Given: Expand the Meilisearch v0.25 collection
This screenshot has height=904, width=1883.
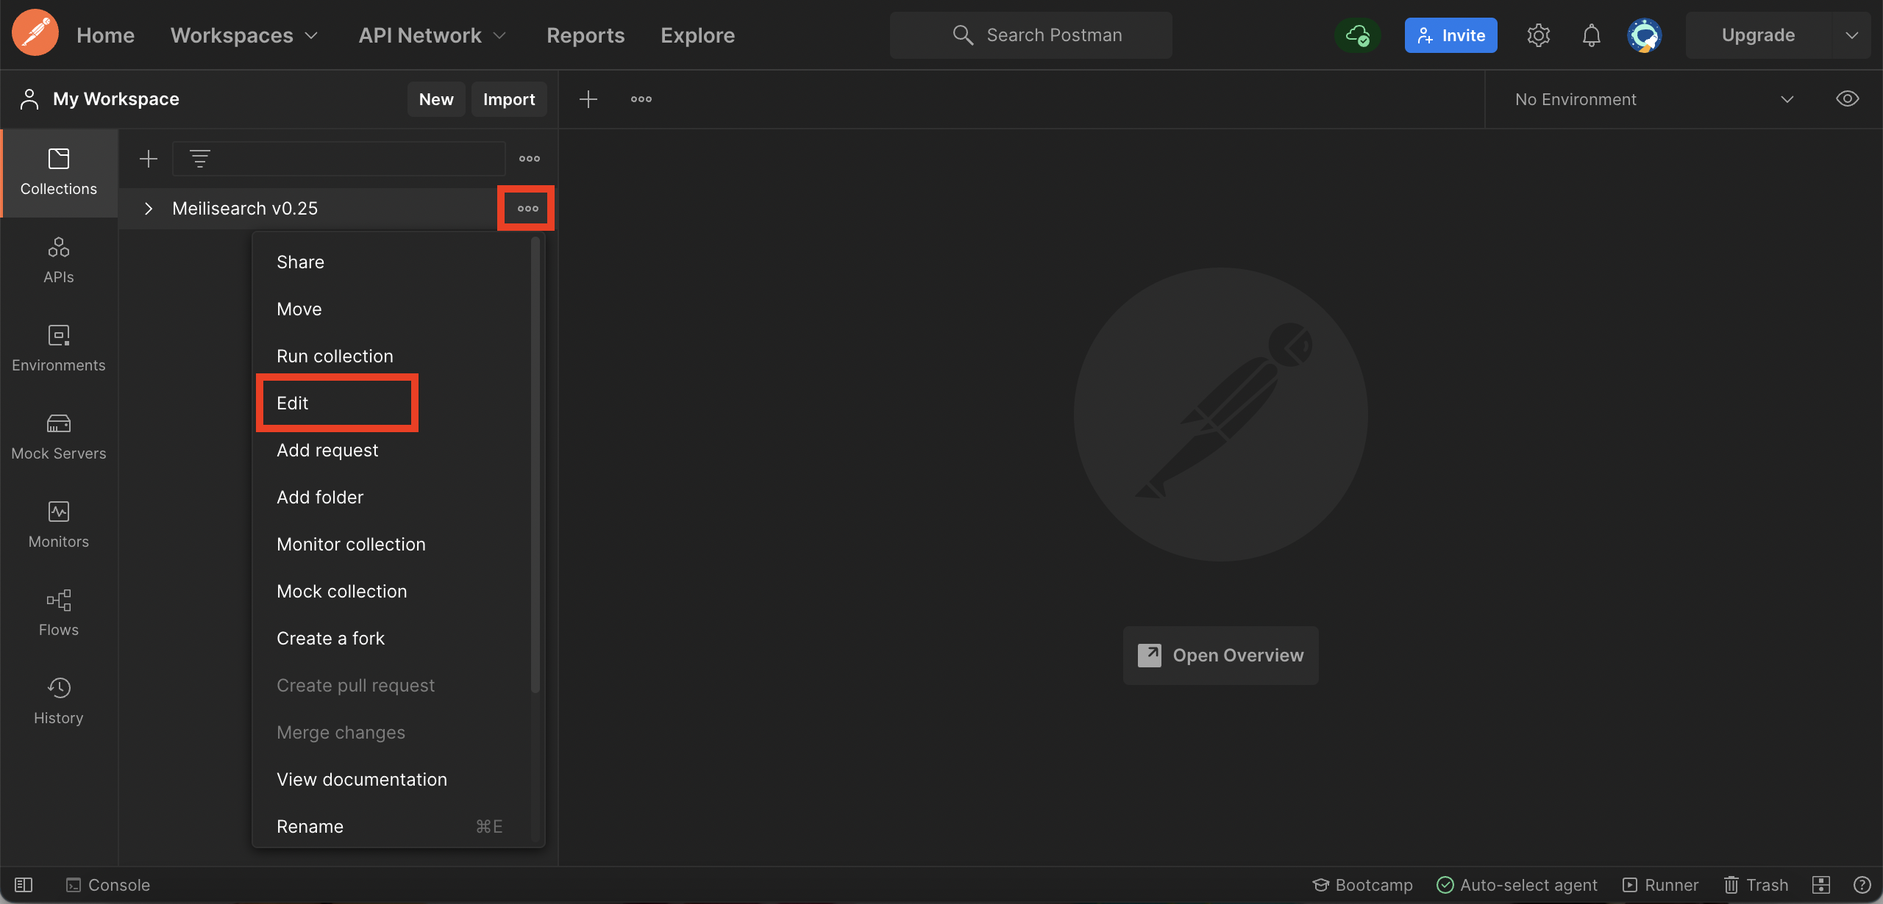Looking at the screenshot, I should click(148, 209).
